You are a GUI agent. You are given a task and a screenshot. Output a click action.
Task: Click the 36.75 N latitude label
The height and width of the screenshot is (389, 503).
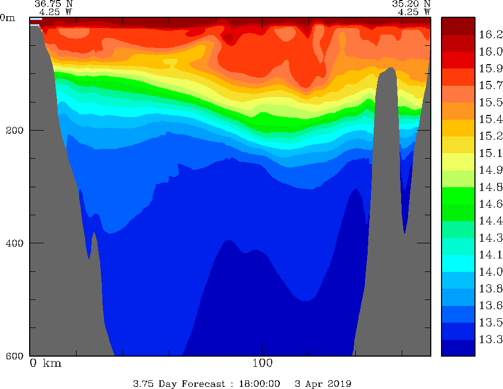(x=53, y=4)
